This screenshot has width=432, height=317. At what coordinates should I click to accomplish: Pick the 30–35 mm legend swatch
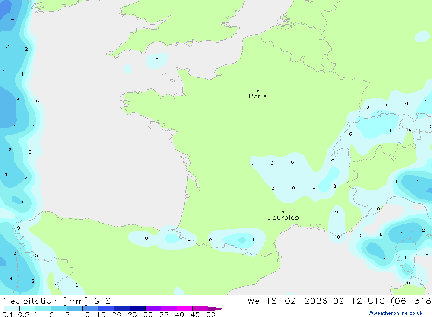(x=153, y=308)
